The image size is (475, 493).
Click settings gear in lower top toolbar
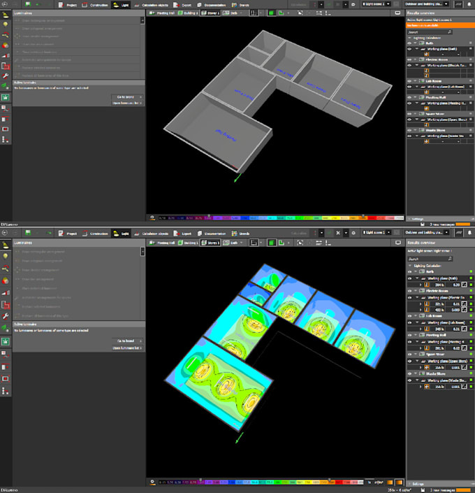click(x=353, y=233)
